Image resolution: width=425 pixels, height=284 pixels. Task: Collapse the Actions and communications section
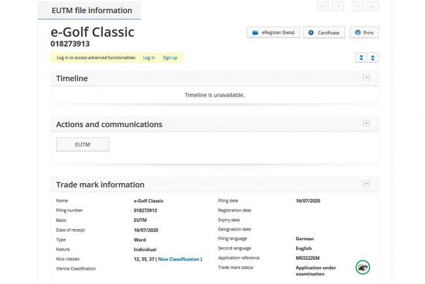click(x=366, y=124)
